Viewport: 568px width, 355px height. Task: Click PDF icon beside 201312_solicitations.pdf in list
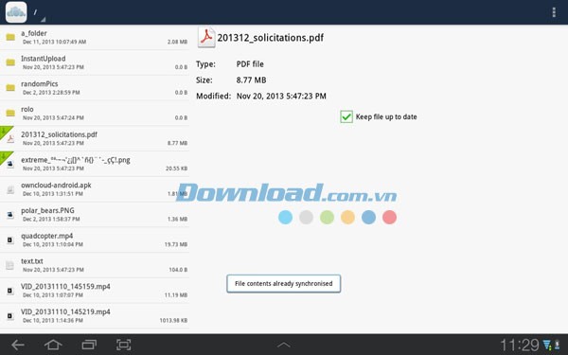[x=10, y=139]
